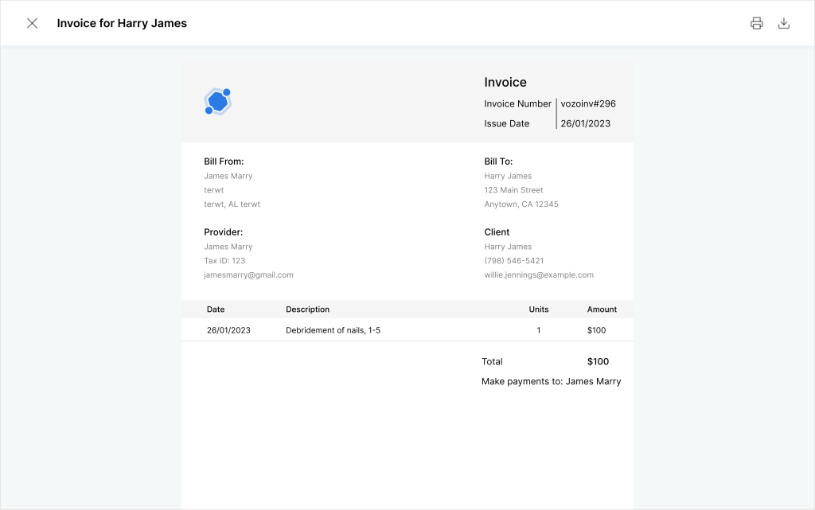Click the Date column header
Viewport: 815px width, 510px height.
216,309
